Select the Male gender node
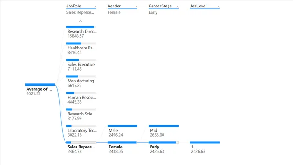This screenshot has height=165, width=293. (x=122, y=131)
